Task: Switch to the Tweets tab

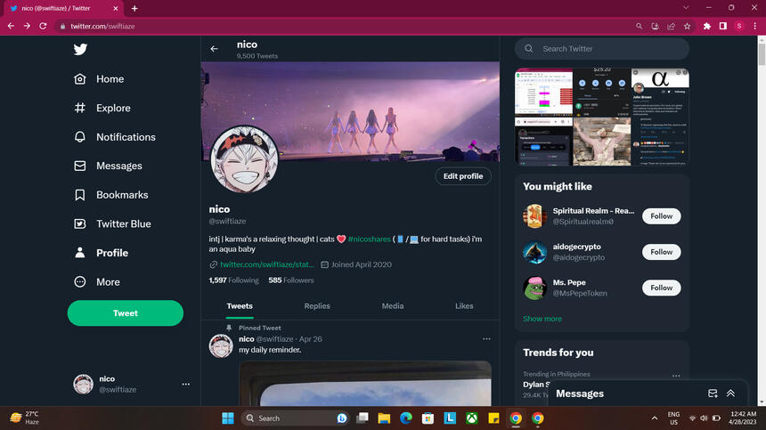Action: click(240, 306)
